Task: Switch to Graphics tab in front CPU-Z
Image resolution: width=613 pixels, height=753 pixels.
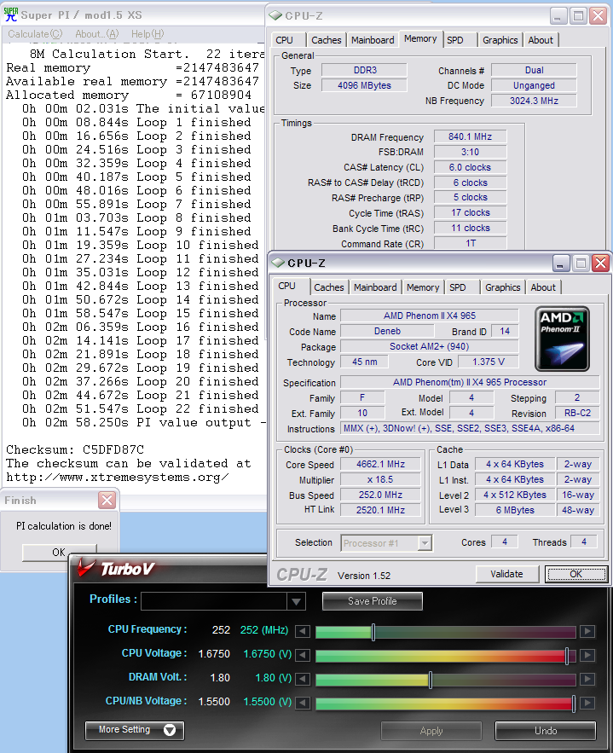Action: 503,287
